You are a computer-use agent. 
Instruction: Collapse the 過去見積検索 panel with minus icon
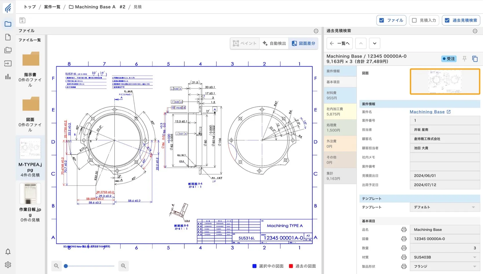pos(475,31)
